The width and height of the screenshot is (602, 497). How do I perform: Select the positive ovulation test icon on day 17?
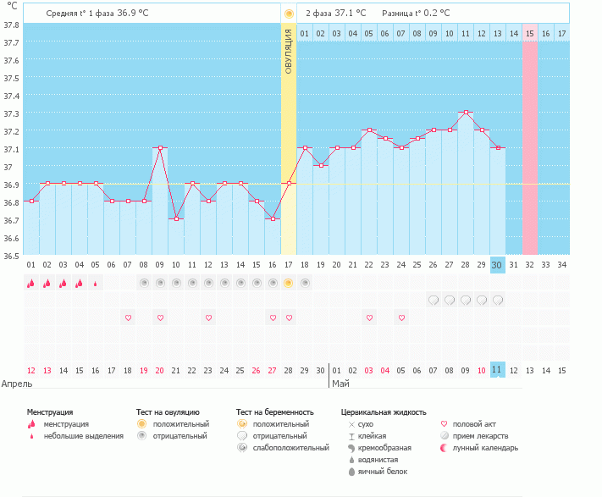[x=289, y=283]
